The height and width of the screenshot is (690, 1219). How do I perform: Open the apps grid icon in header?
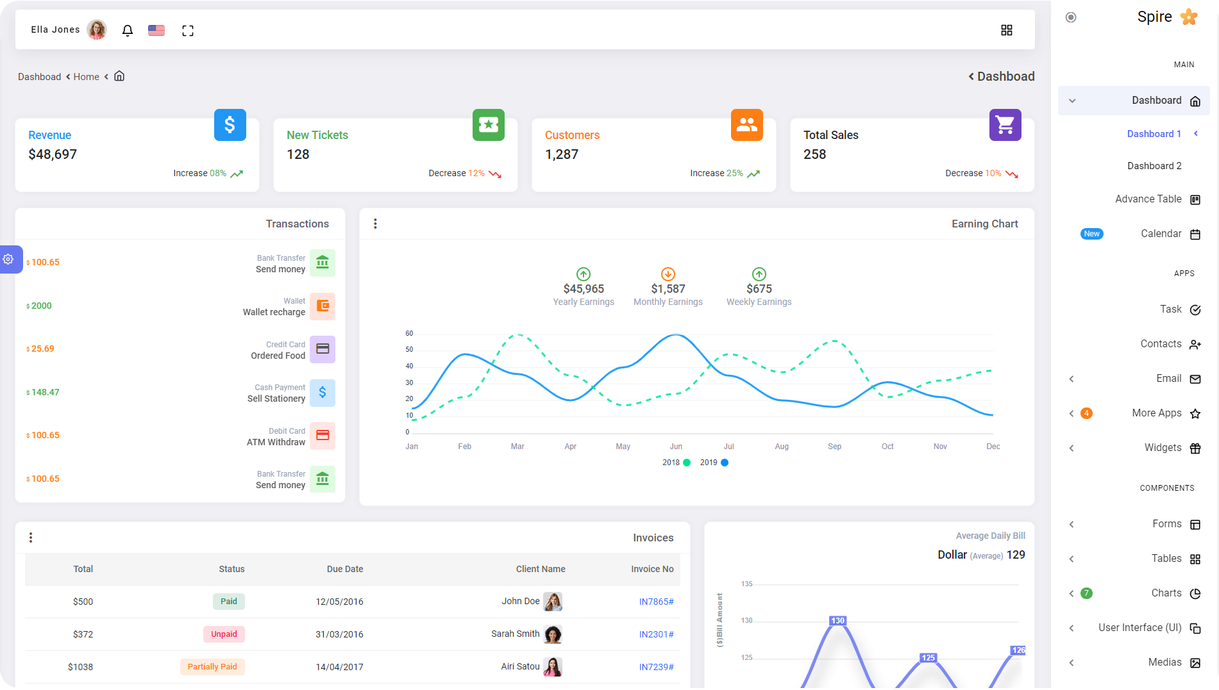coord(1006,30)
